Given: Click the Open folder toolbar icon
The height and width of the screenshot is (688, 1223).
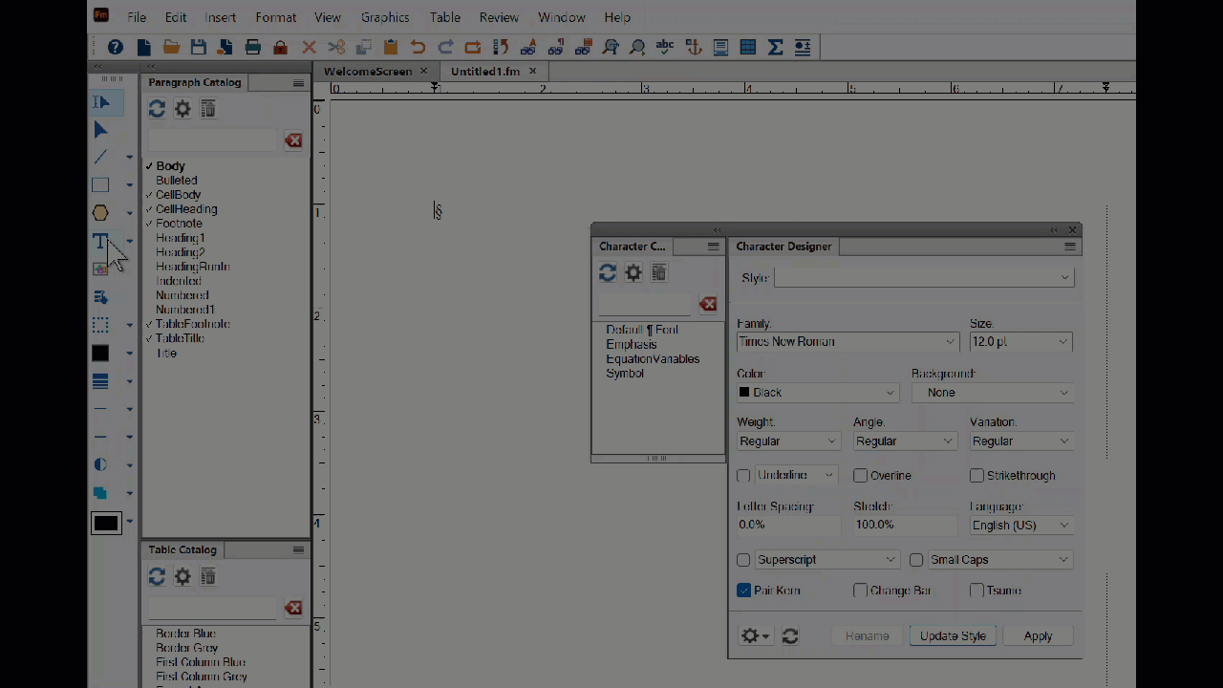Looking at the screenshot, I should [x=171, y=47].
